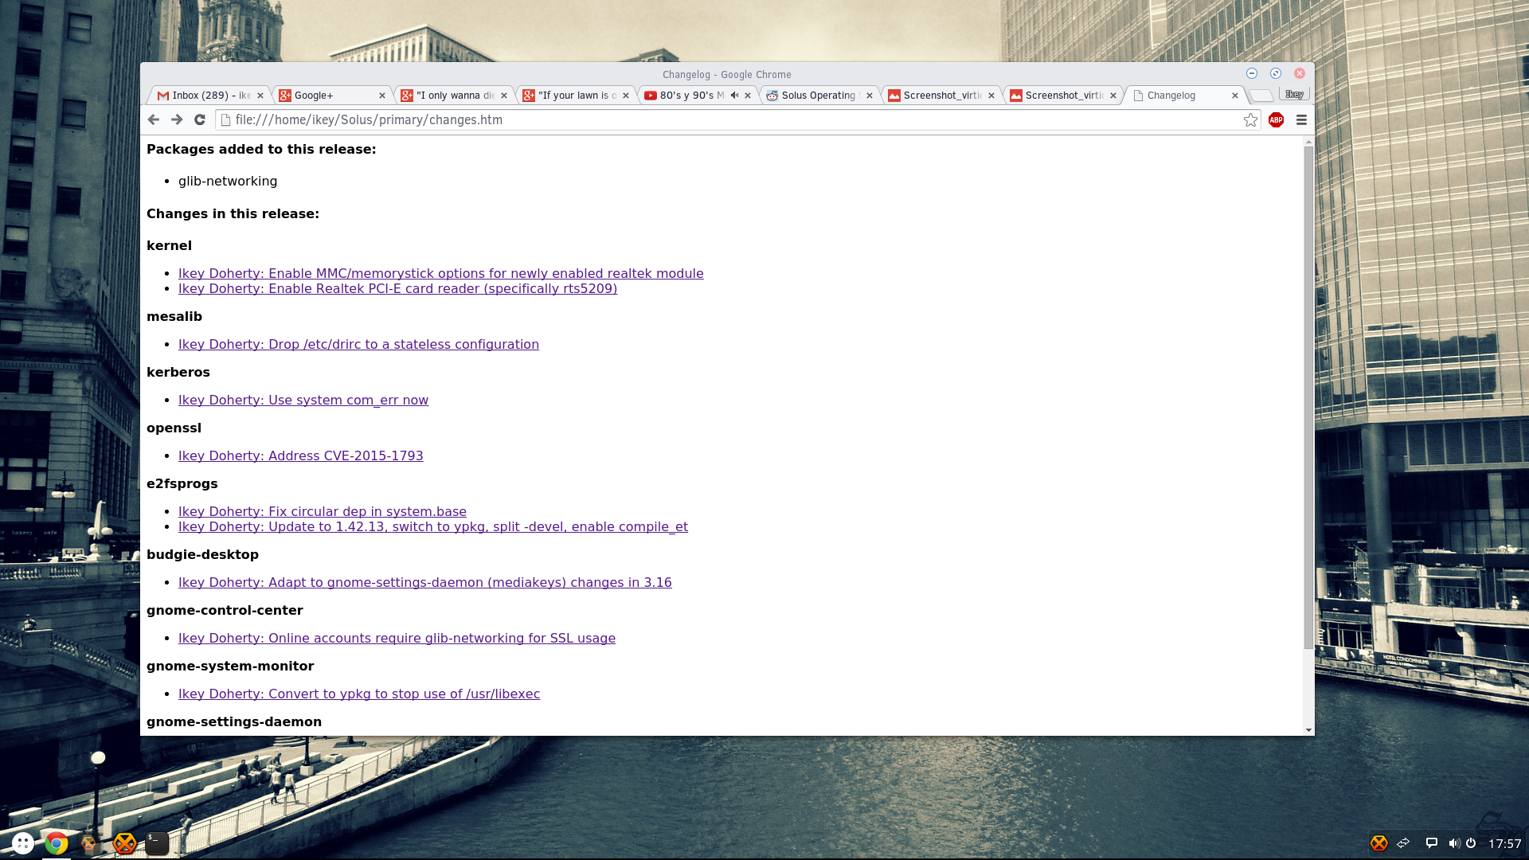Close the first Screenshot_virt tab

[991, 96]
